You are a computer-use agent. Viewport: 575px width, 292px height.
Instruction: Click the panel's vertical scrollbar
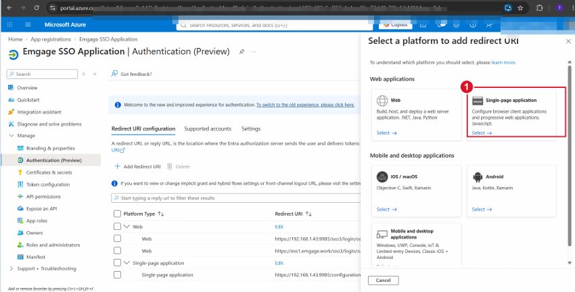coord(570,155)
